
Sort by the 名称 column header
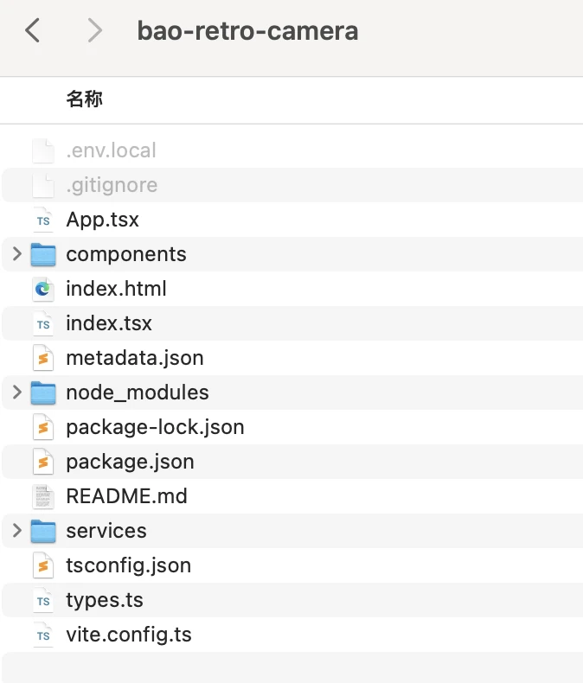pyautogui.click(x=84, y=99)
